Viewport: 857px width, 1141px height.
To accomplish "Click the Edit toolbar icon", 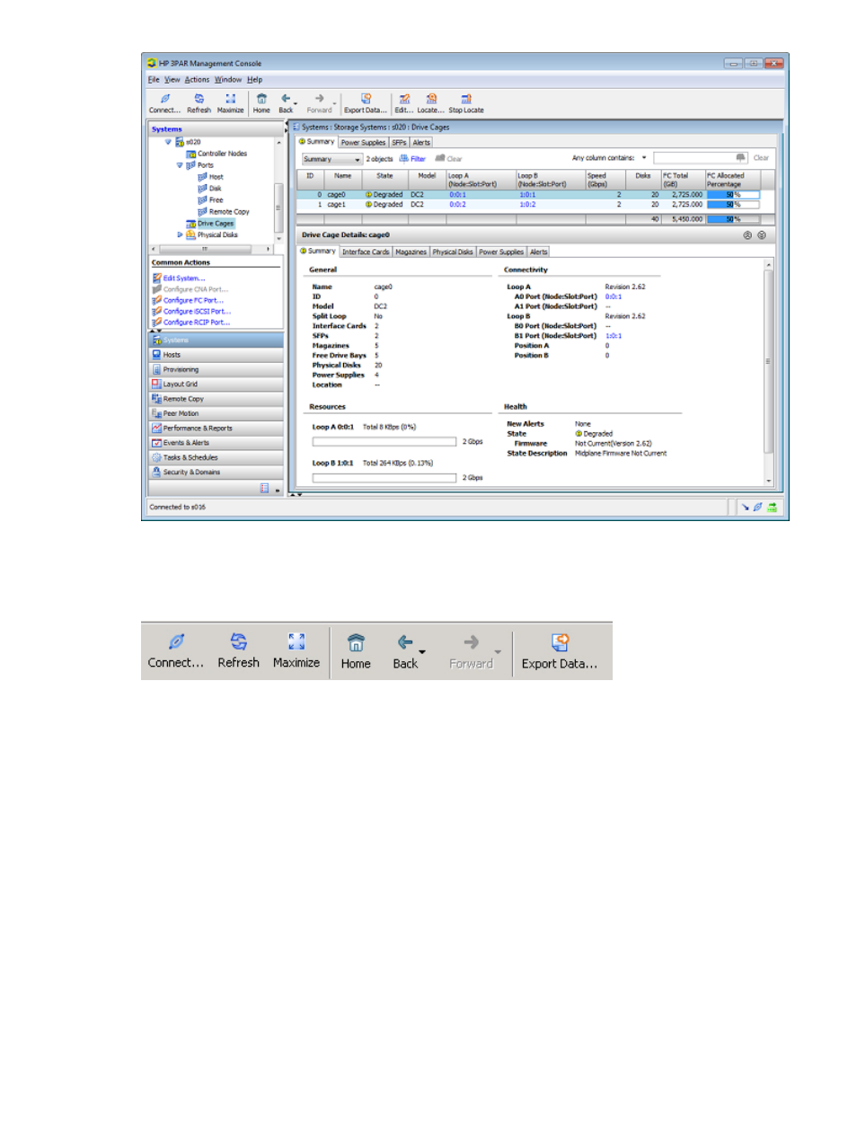I will tap(404, 99).
